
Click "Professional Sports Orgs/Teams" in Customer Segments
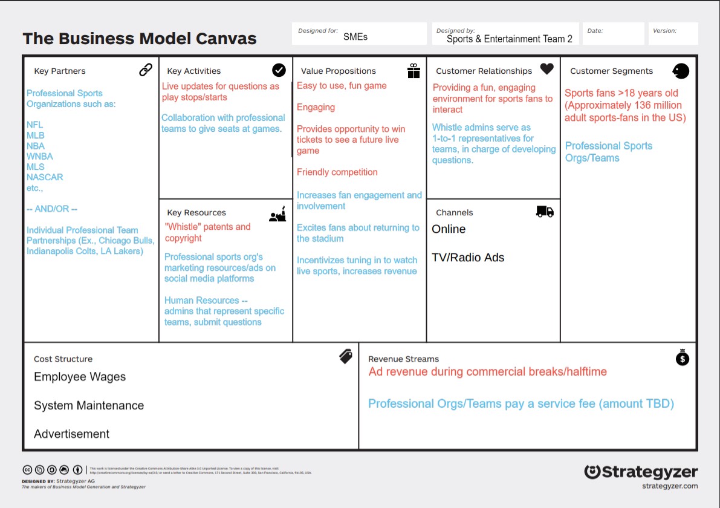tap(608, 152)
